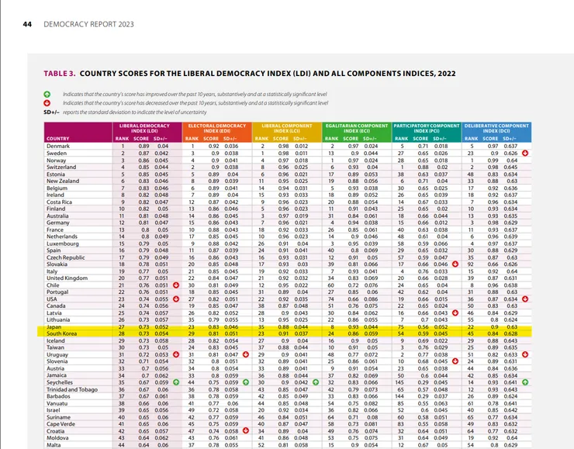
Task: Click the DEMOCRACY REPORT 2023 page header
Action: pyautogui.click(x=88, y=24)
